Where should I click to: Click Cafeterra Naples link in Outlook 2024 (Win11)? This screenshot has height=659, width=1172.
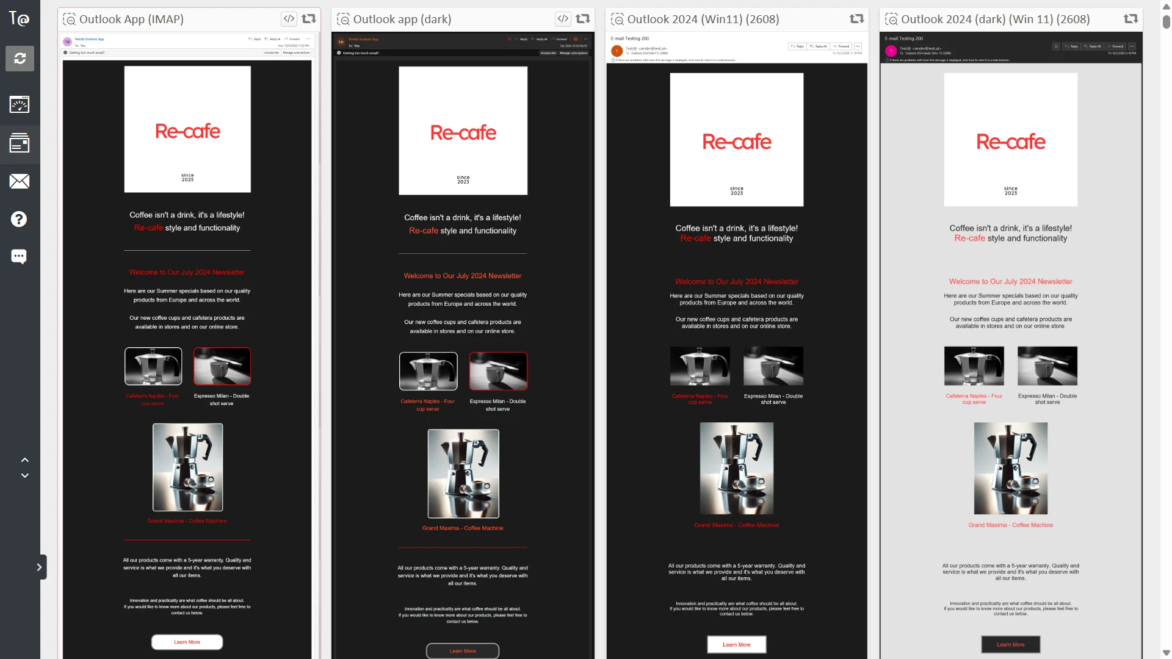click(x=700, y=399)
